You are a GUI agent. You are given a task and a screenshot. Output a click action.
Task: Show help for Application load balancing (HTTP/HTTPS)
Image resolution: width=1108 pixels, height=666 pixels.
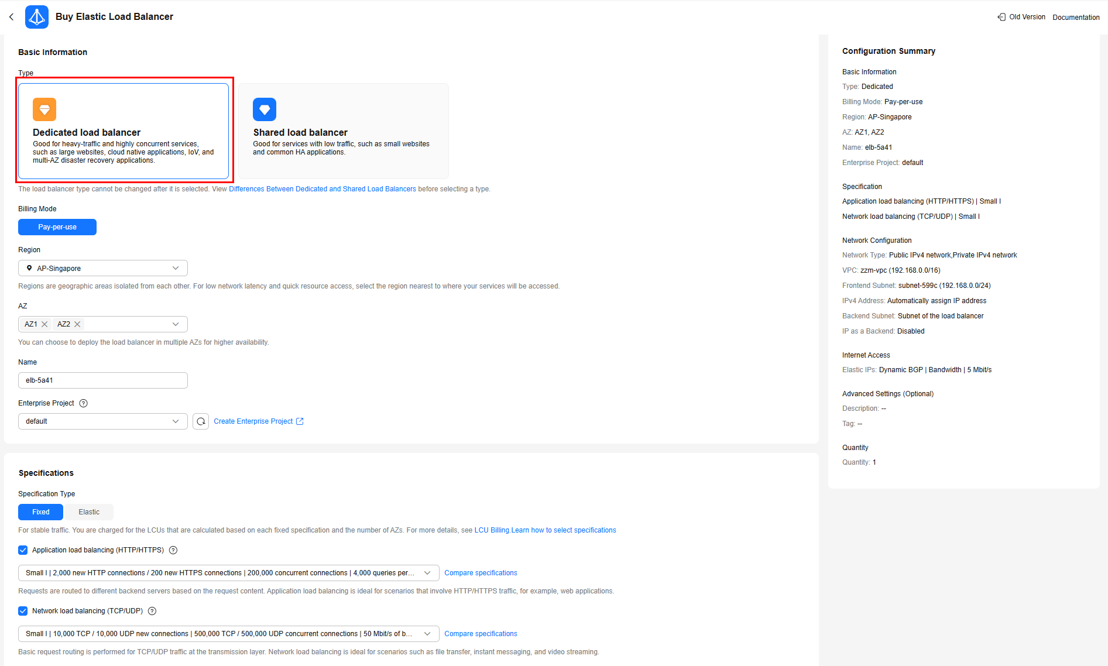click(x=173, y=550)
